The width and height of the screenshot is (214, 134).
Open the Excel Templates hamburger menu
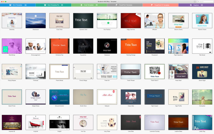pyautogui.click(x=97, y=5)
